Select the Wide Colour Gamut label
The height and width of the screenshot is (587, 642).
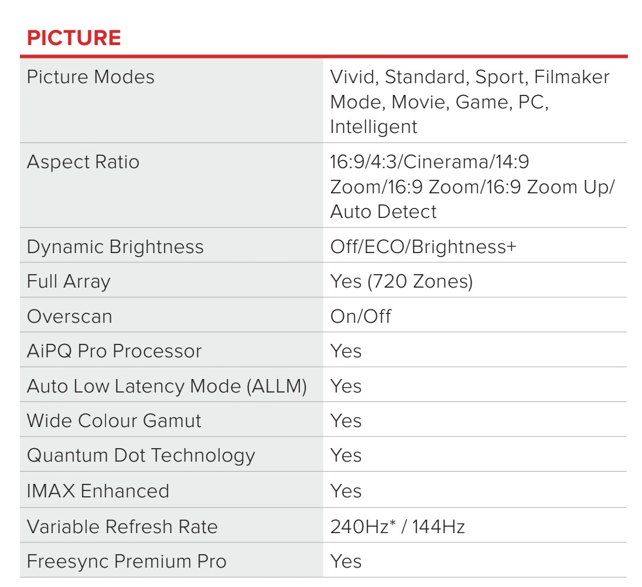tap(114, 421)
